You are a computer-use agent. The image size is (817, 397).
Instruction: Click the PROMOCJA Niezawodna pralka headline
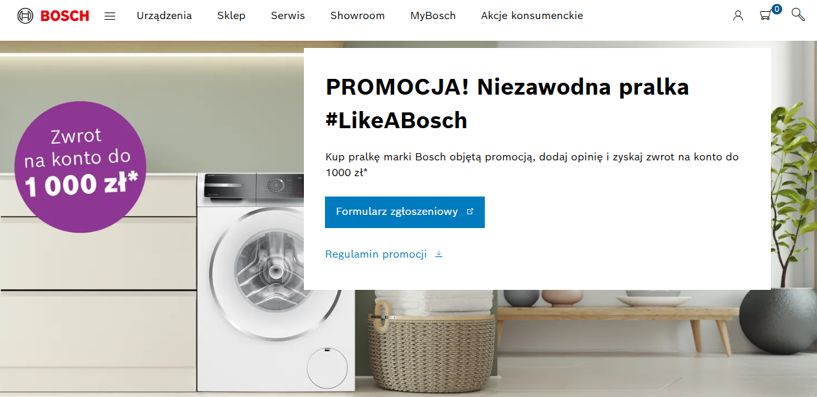pos(507,103)
